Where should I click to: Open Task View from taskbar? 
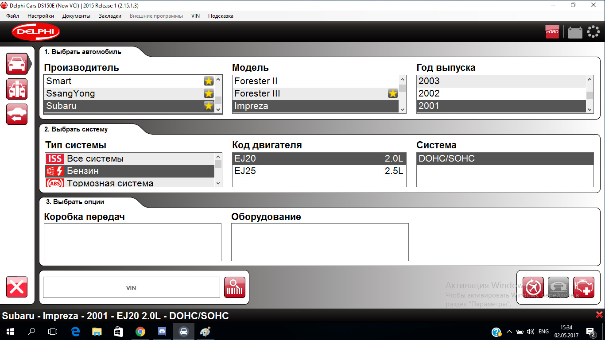(x=53, y=331)
